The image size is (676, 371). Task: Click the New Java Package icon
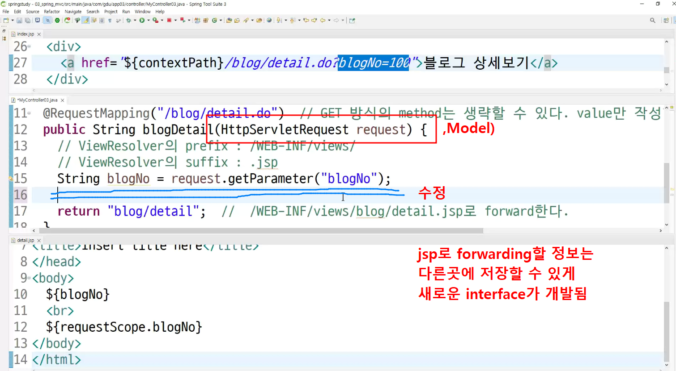click(206, 20)
